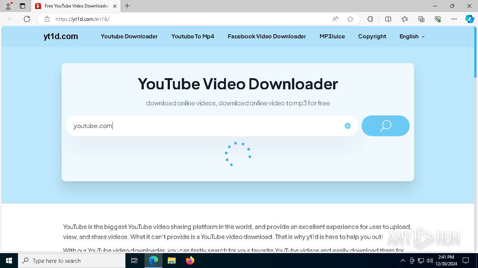The height and width of the screenshot is (268, 478).
Task: Open Read aloud icon in address bar
Action: (x=335, y=19)
